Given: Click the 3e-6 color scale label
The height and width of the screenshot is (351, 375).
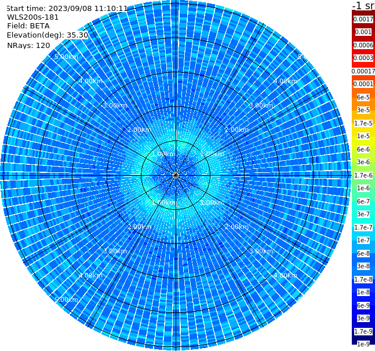Looking at the screenshot, I should pyautogui.click(x=363, y=162).
